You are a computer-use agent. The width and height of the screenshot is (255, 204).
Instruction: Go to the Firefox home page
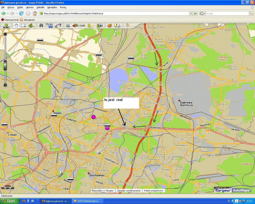click(x=35, y=13)
